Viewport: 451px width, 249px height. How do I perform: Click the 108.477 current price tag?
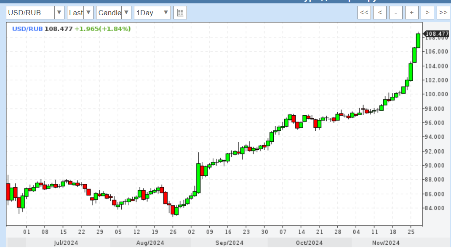(437, 34)
